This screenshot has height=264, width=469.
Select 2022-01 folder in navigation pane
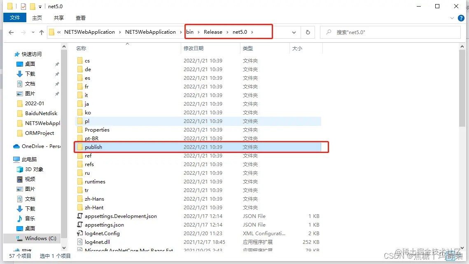click(35, 103)
